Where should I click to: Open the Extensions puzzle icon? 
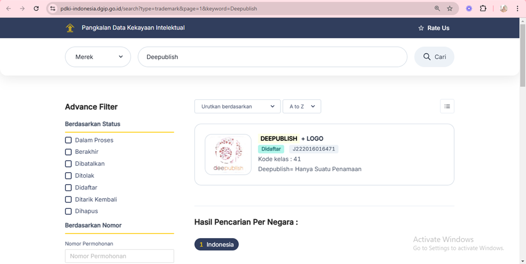(x=483, y=9)
